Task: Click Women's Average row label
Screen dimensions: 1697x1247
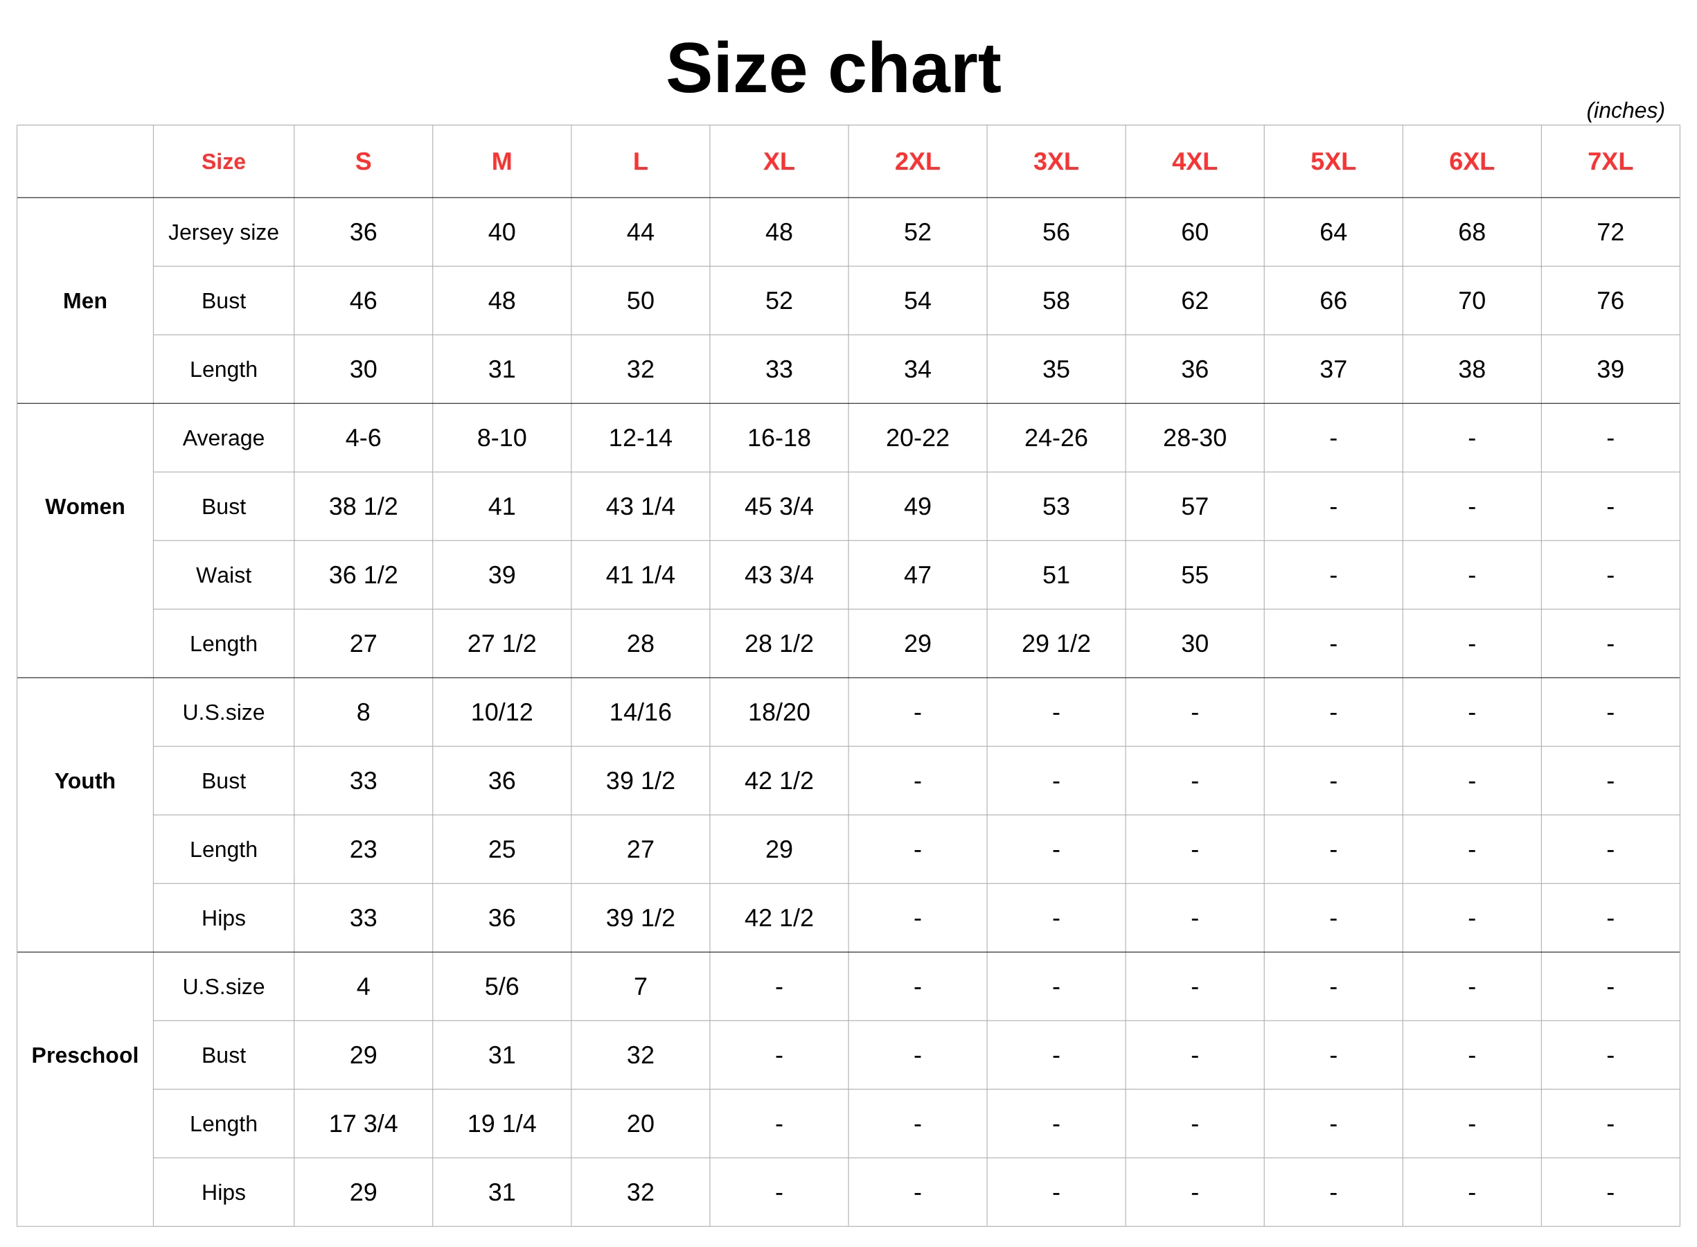Action: (x=223, y=438)
